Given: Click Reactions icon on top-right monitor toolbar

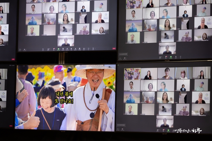Looking at the screenshot, I should [x=176, y=57].
